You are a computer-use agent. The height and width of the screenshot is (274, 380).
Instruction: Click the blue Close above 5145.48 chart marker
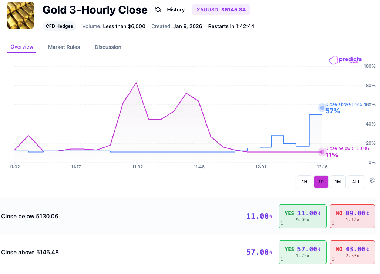(322, 108)
